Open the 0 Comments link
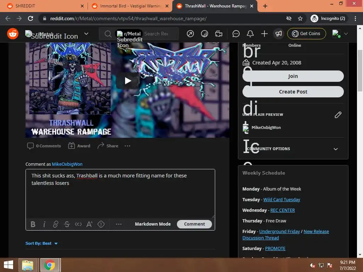Screen dimensions: 363x272 [44, 146]
